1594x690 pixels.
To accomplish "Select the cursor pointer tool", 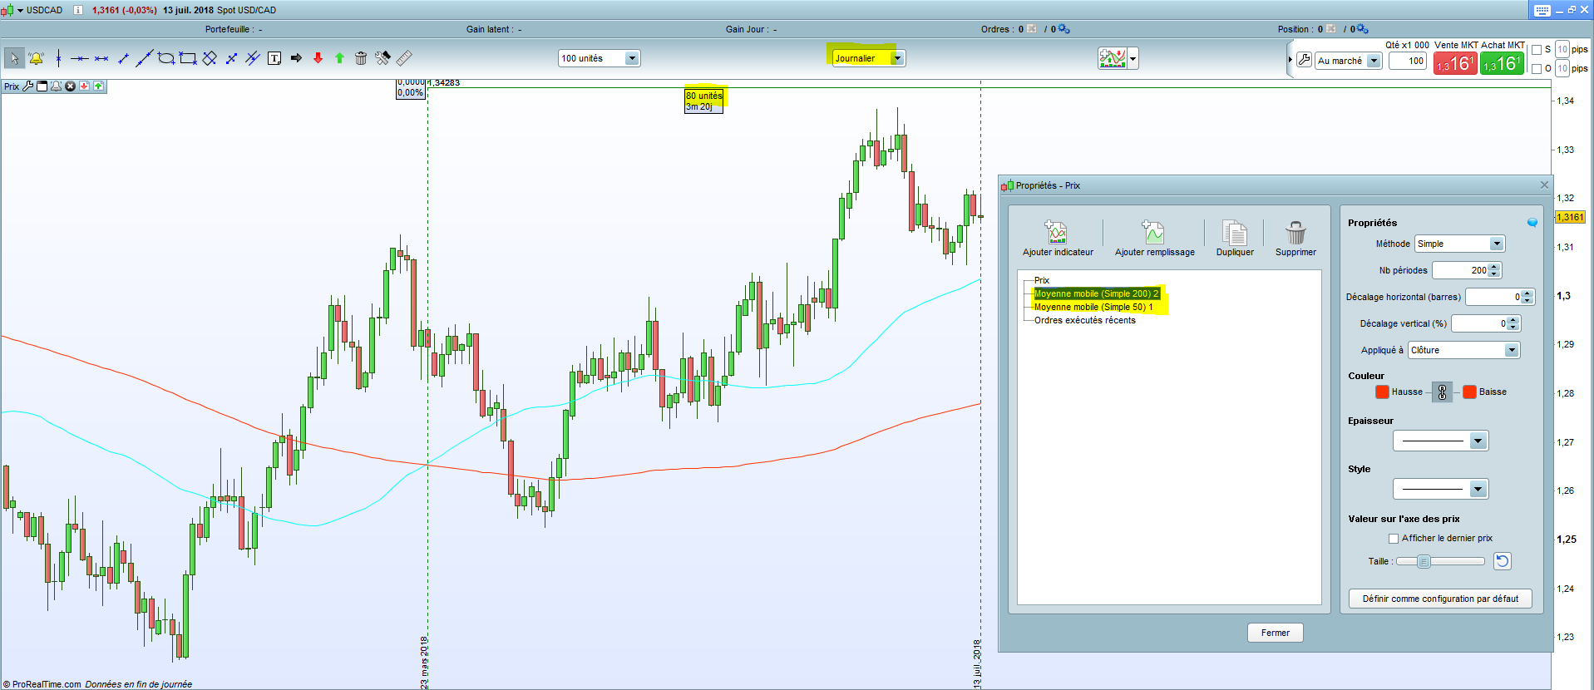I will 14,58.
